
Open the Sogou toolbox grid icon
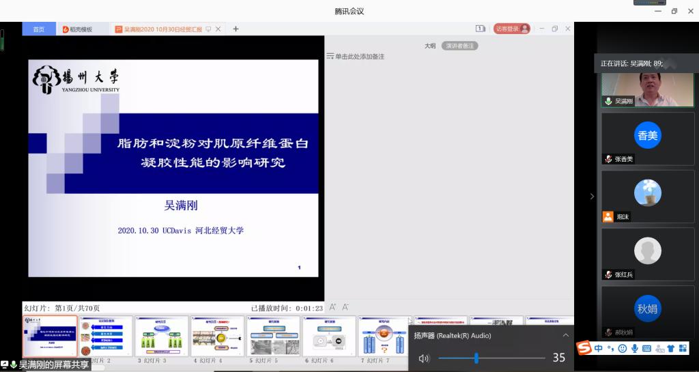click(683, 349)
